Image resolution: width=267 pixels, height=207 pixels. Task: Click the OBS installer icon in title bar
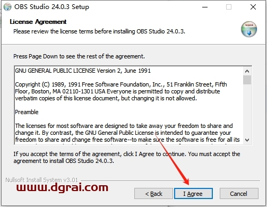click(x=7, y=7)
